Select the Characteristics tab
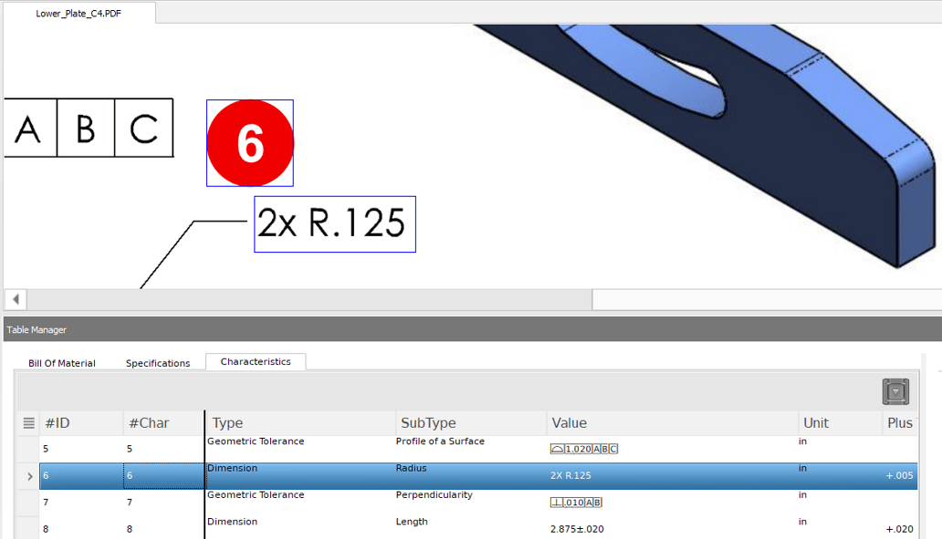Viewport: 942px width, 539px height. pos(255,361)
